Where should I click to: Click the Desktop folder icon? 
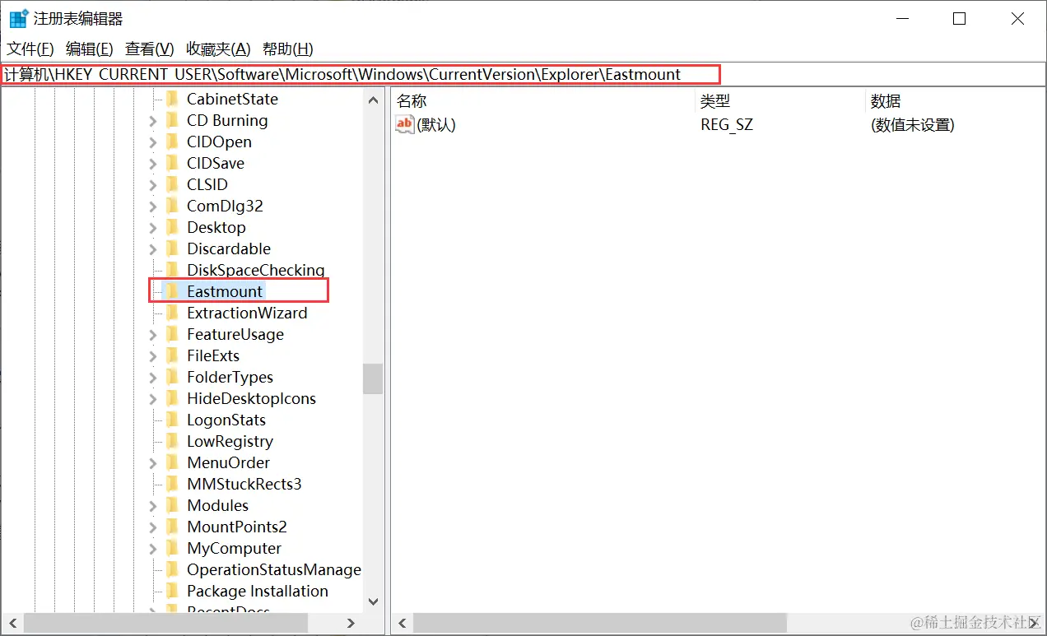coord(172,227)
